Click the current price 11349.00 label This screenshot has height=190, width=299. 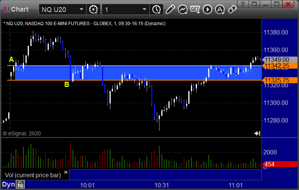pos(280,60)
